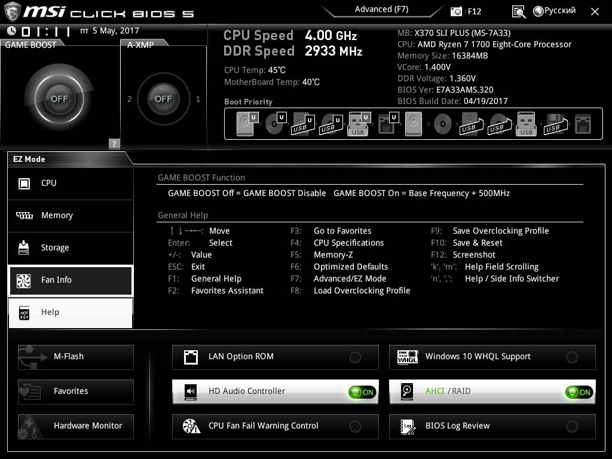Select the legacy CD/DVD boot device icon
This screenshot has height=459, width=612.
(443, 124)
